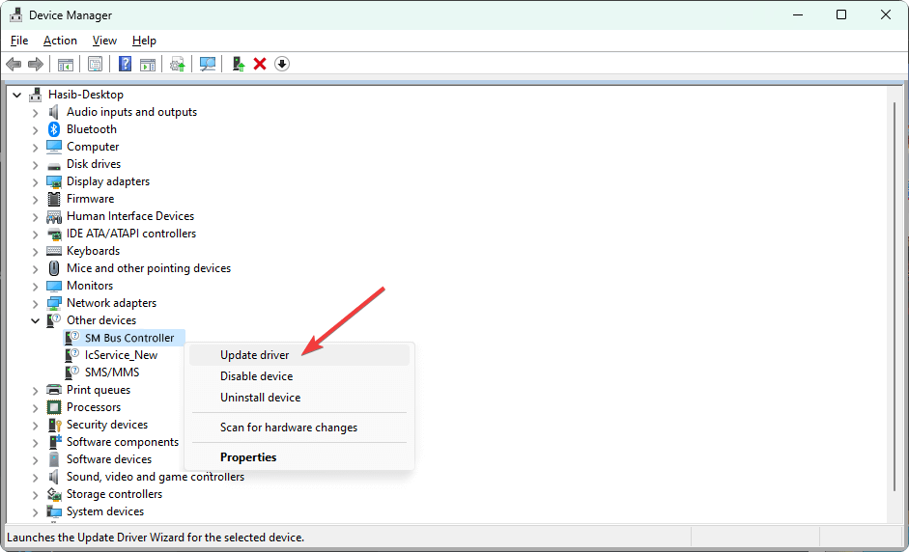Open the File menu
909x552 pixels.
19,41
